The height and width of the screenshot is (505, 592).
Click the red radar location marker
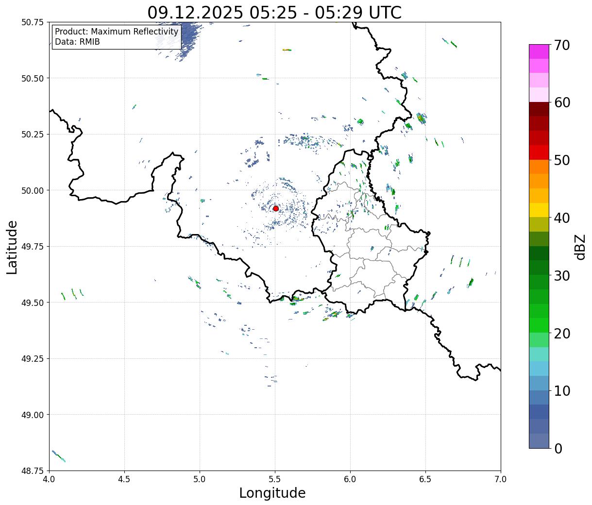point(276,208)
